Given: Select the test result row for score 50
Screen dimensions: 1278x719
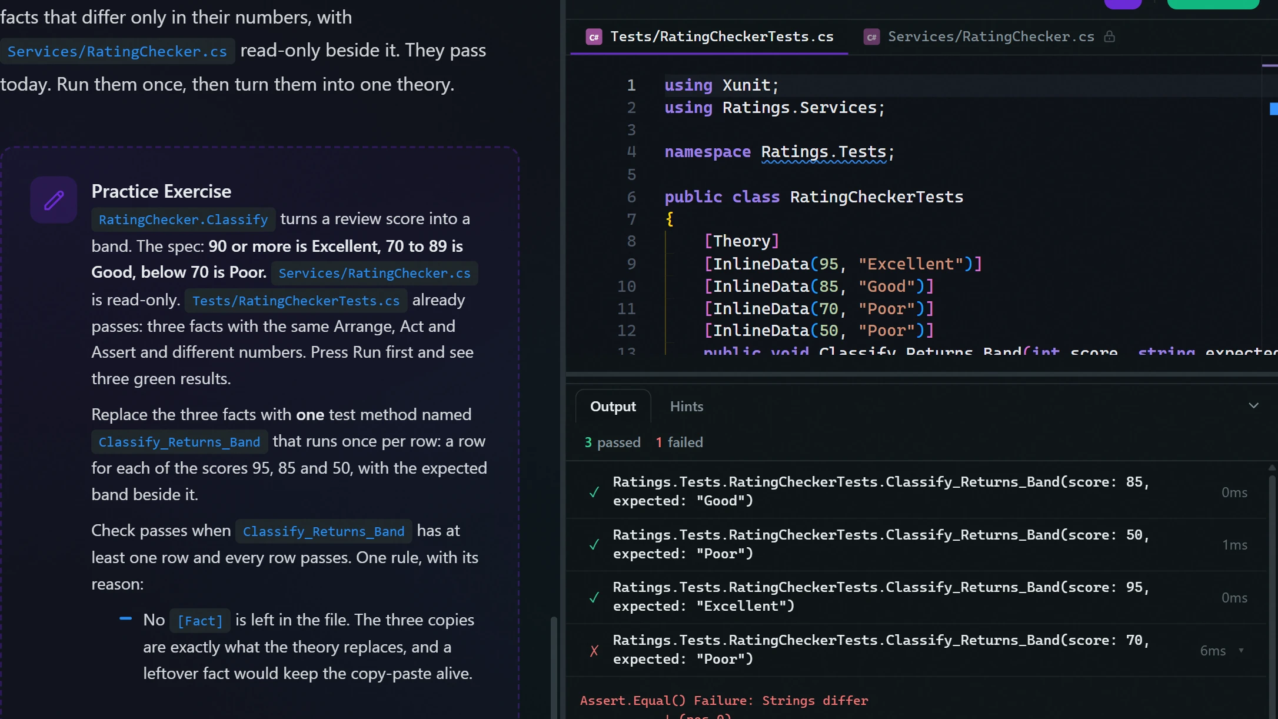Looking at the screenshot, I should tap(916, 545).
